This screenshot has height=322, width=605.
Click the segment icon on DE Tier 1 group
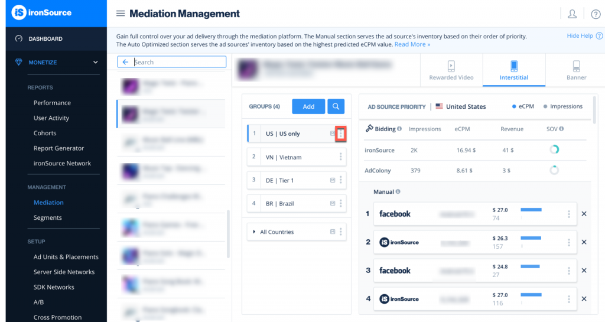click(x=333, y=180)
